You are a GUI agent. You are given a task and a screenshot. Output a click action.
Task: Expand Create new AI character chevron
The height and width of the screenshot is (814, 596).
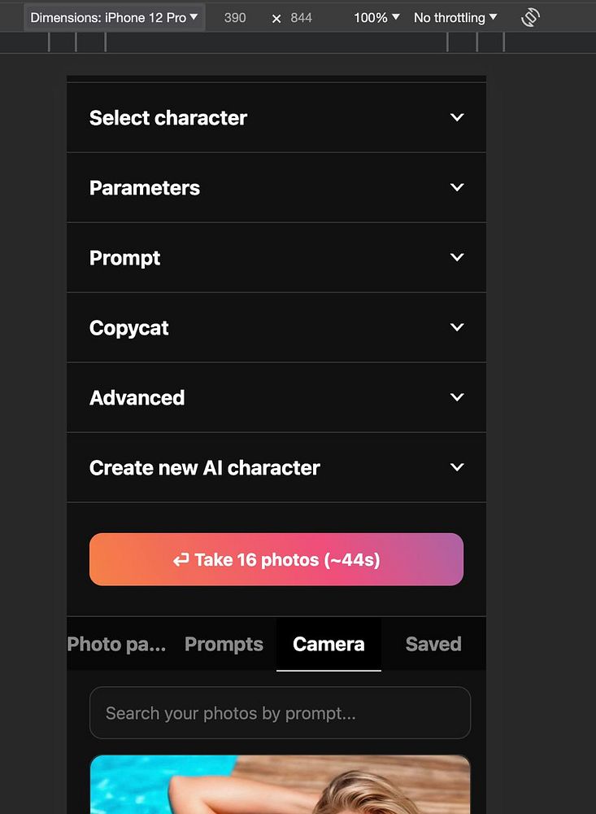click(x=457, y=467)
